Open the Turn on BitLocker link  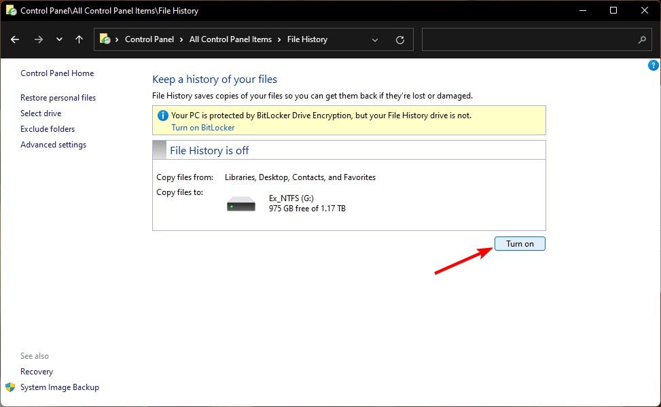(x=203, y=128)
